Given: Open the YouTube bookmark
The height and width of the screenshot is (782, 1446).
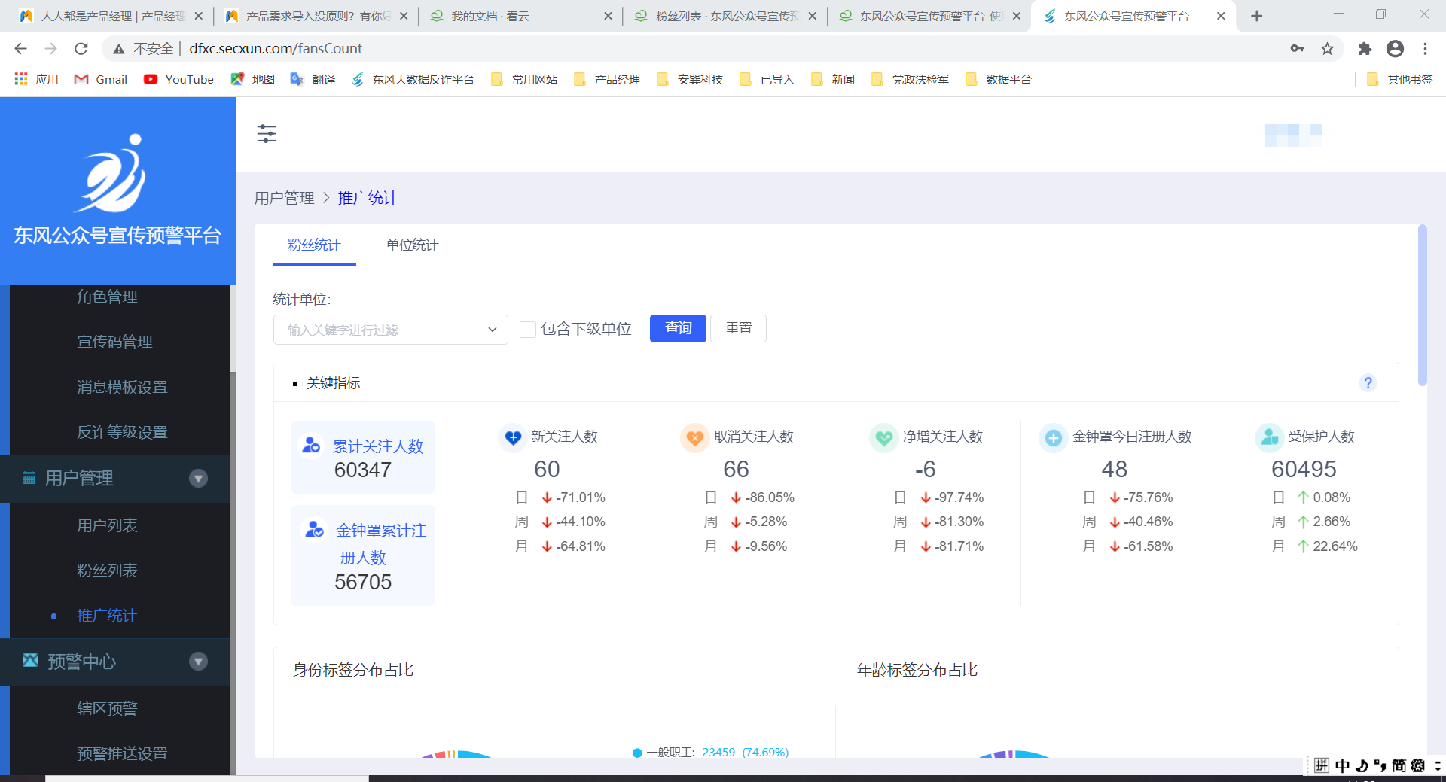Looking at the screenshot, I should (x=179, y=80).
